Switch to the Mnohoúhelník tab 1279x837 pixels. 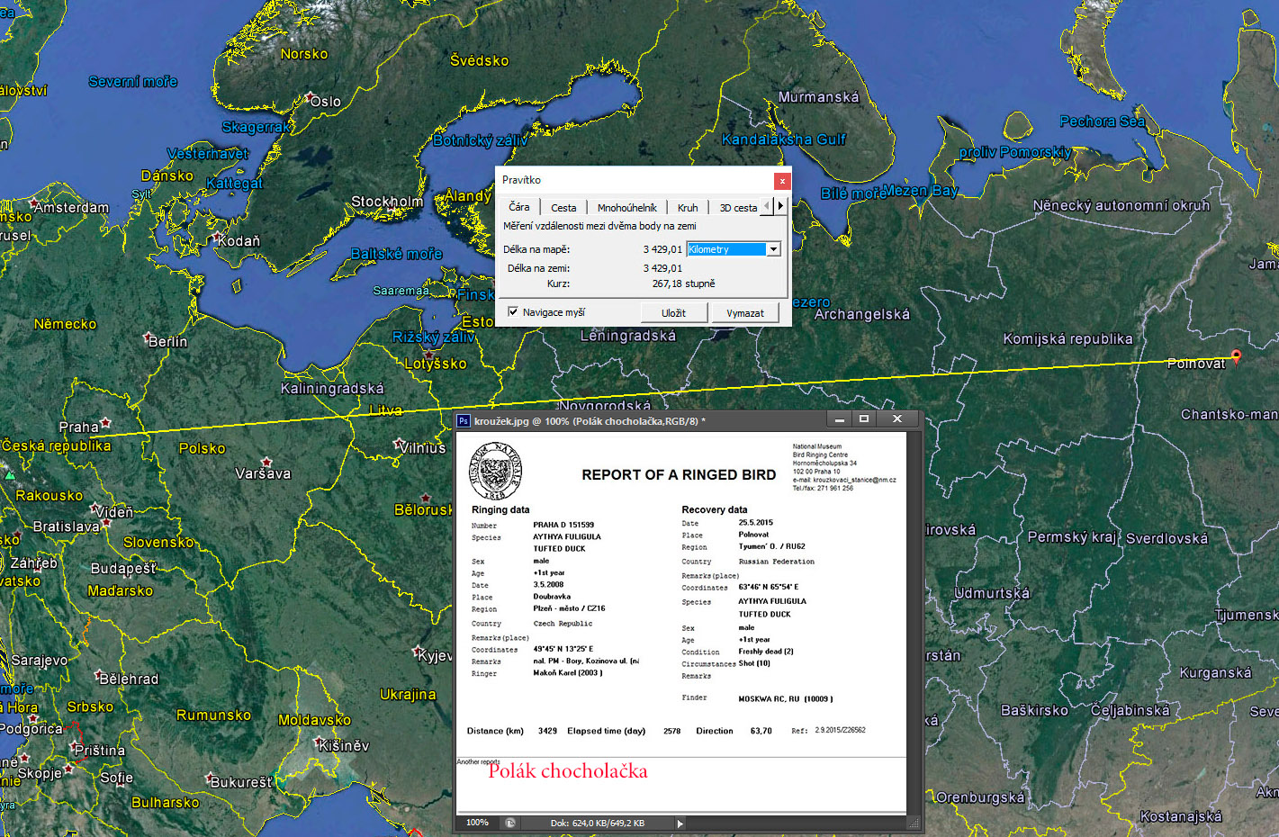[626, 208]
